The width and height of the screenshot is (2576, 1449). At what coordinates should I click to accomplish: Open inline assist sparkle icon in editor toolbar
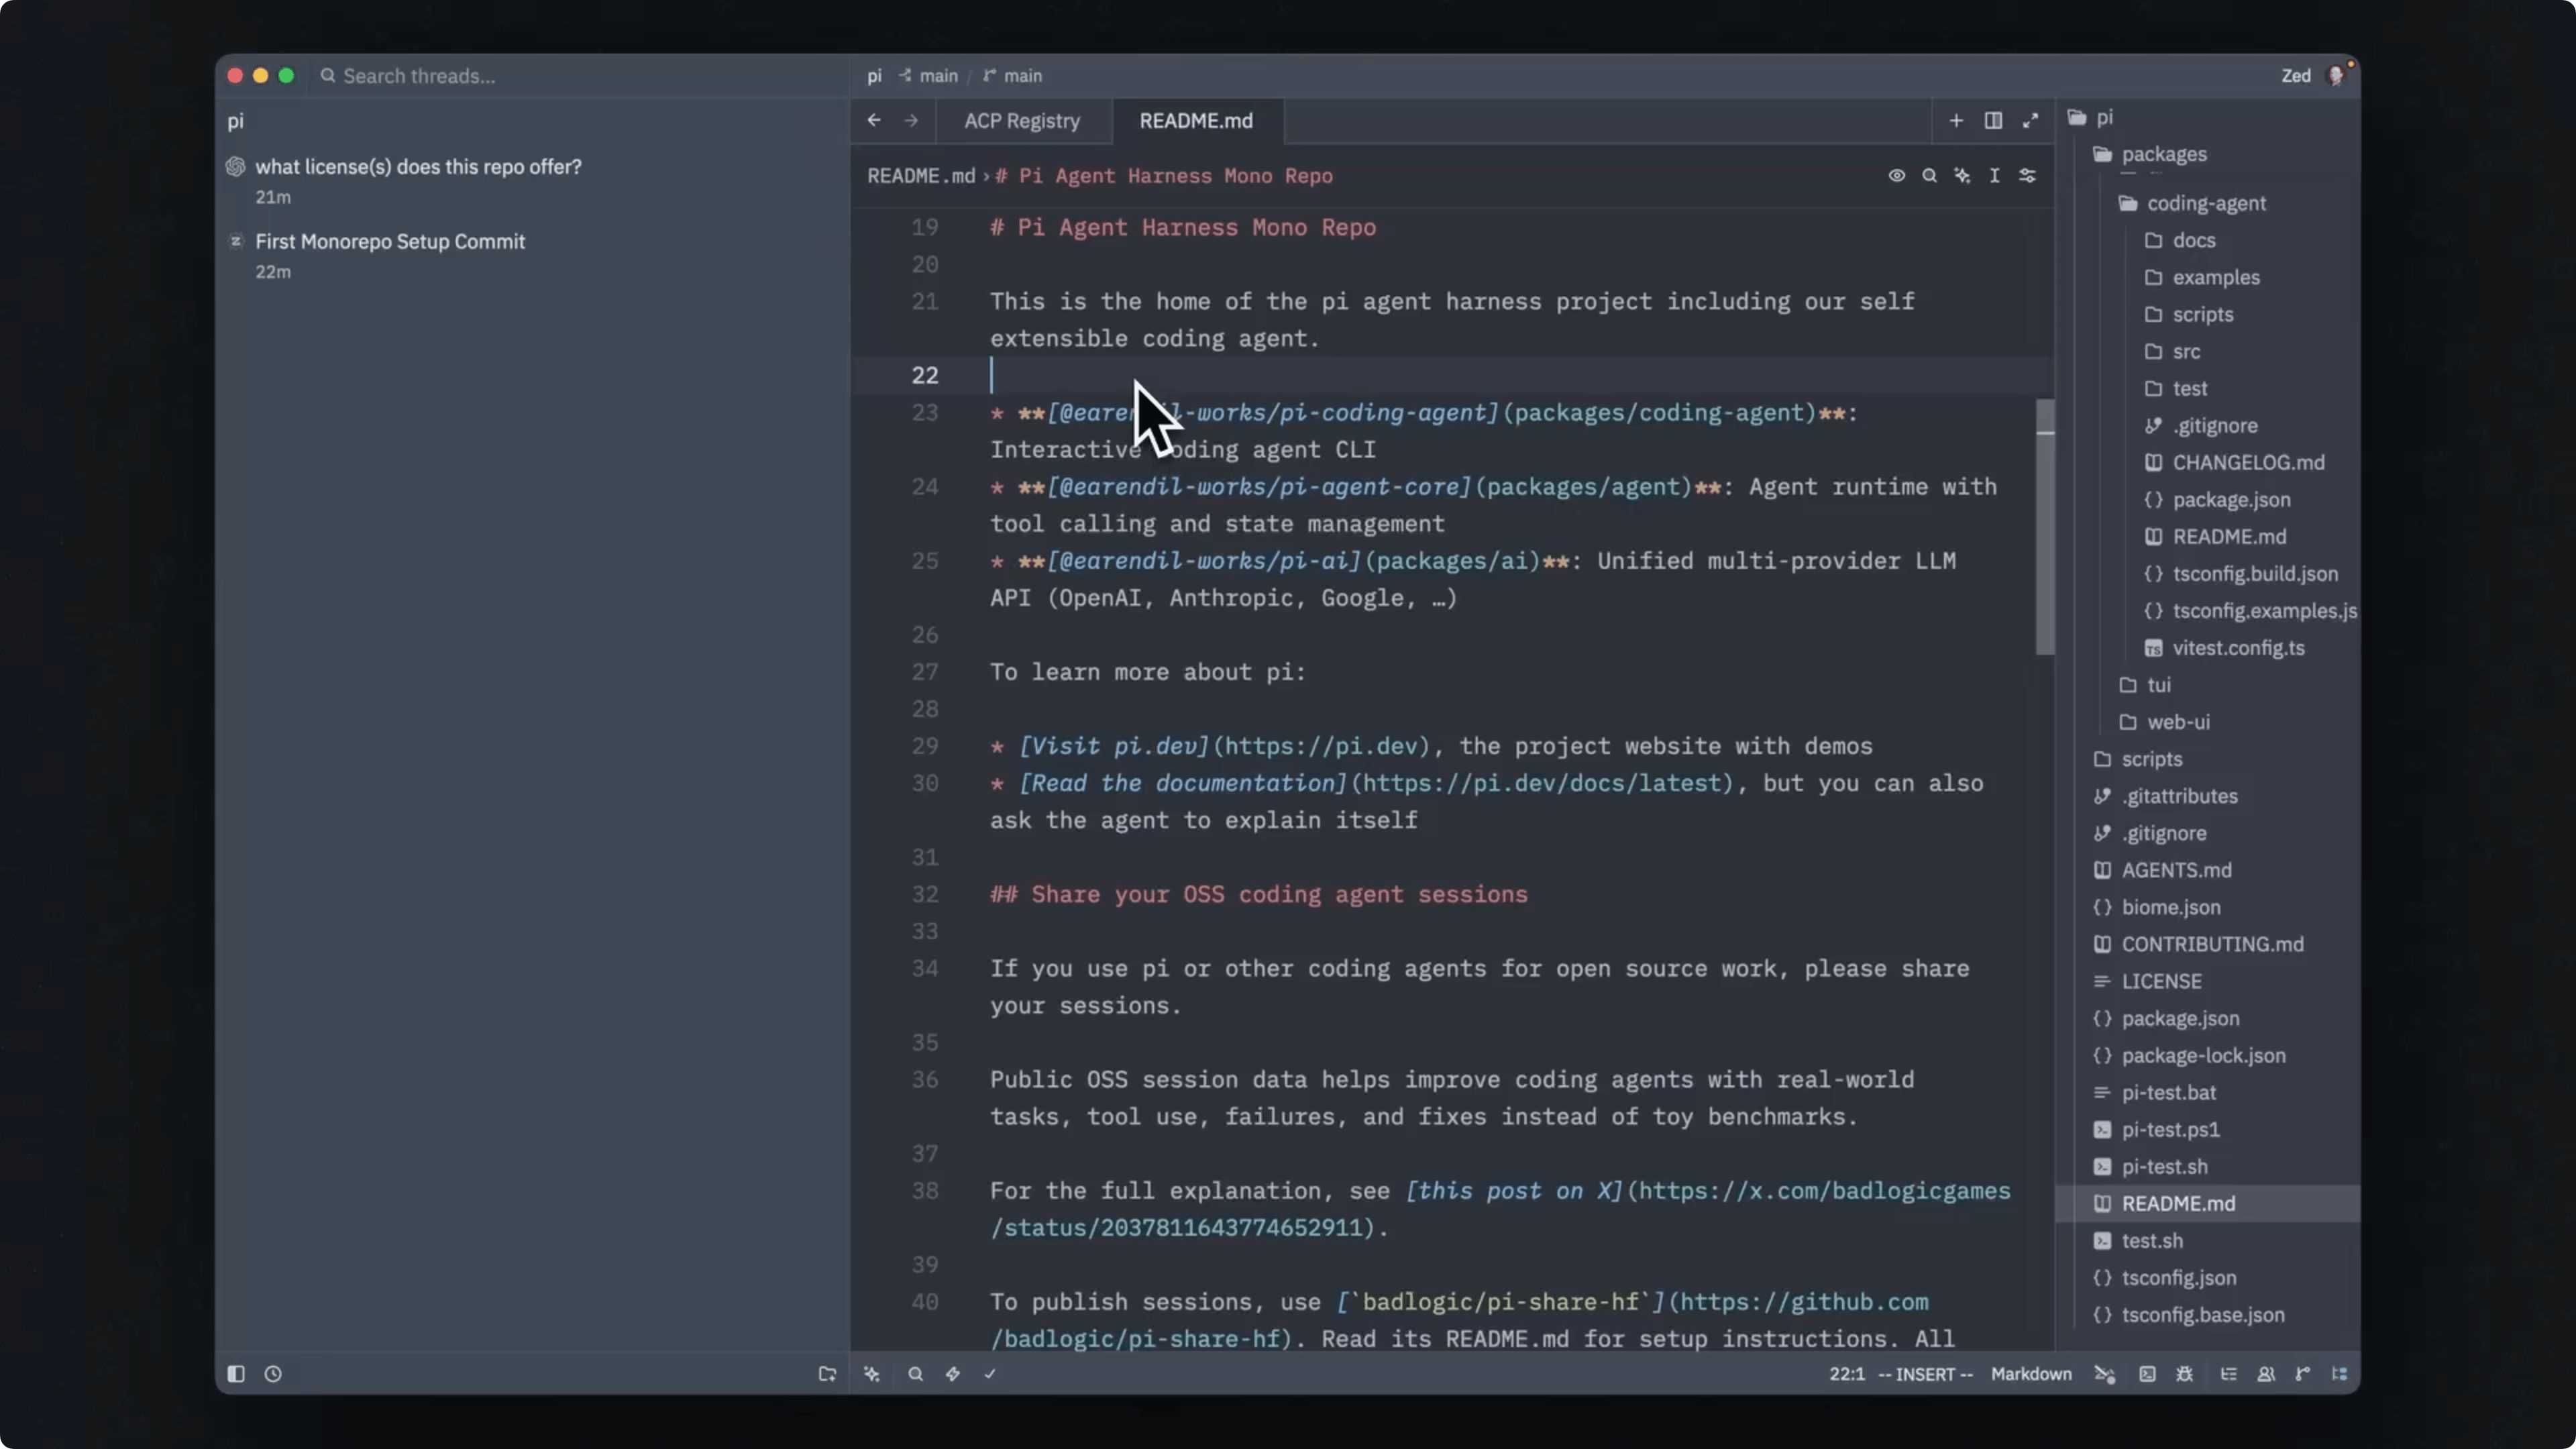coord(1962,176)
